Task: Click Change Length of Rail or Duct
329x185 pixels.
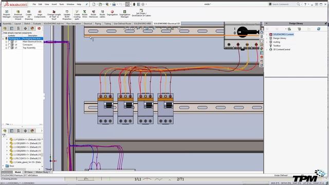Action: [54, 15]
